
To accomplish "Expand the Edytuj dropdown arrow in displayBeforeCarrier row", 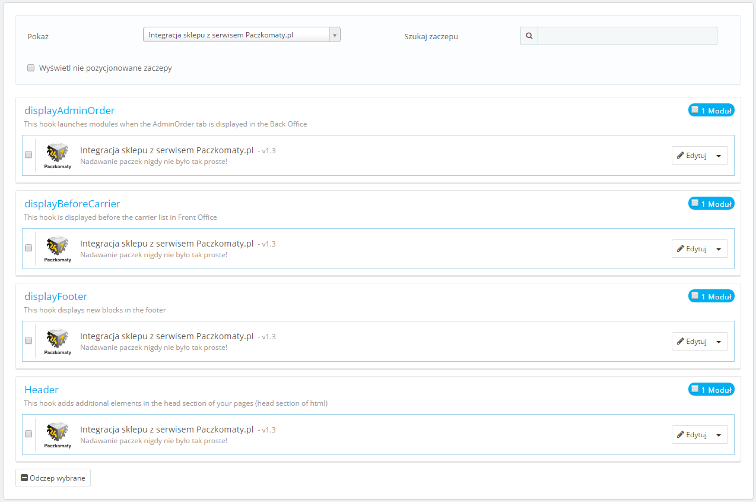I will coord(719,249).
